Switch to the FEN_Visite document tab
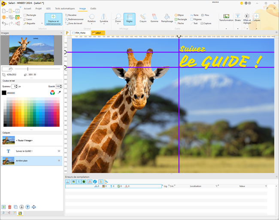 pos(79,33)
